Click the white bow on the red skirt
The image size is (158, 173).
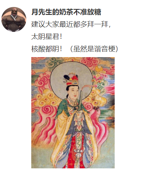pos(79,152)
